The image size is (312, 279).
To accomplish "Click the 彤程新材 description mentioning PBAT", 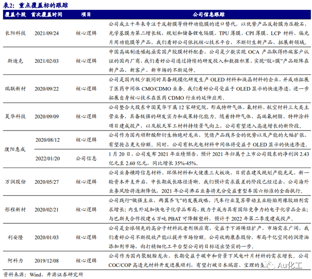I will (x=209, y=209).
